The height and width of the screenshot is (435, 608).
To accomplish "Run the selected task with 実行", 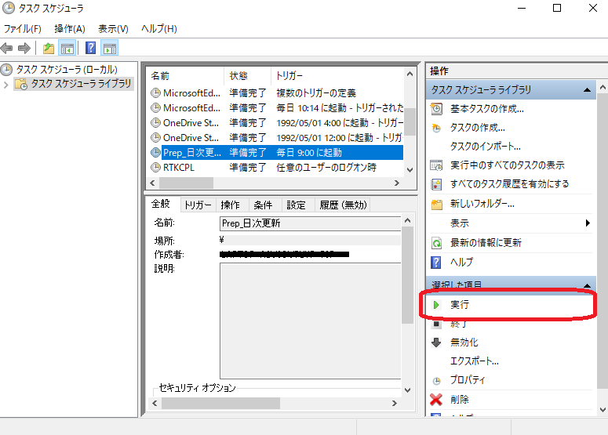I will [460, 304].
